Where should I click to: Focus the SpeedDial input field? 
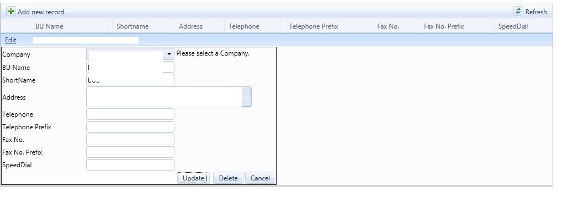(130, 165)
